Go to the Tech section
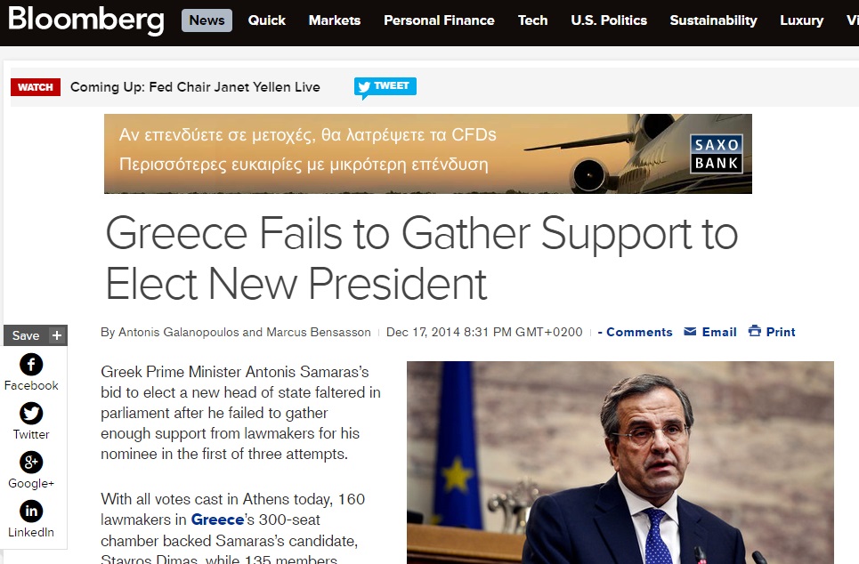Image resolution: width=859 pixels, height=564 pixels. pyautogui.click(x=532, y=20)
